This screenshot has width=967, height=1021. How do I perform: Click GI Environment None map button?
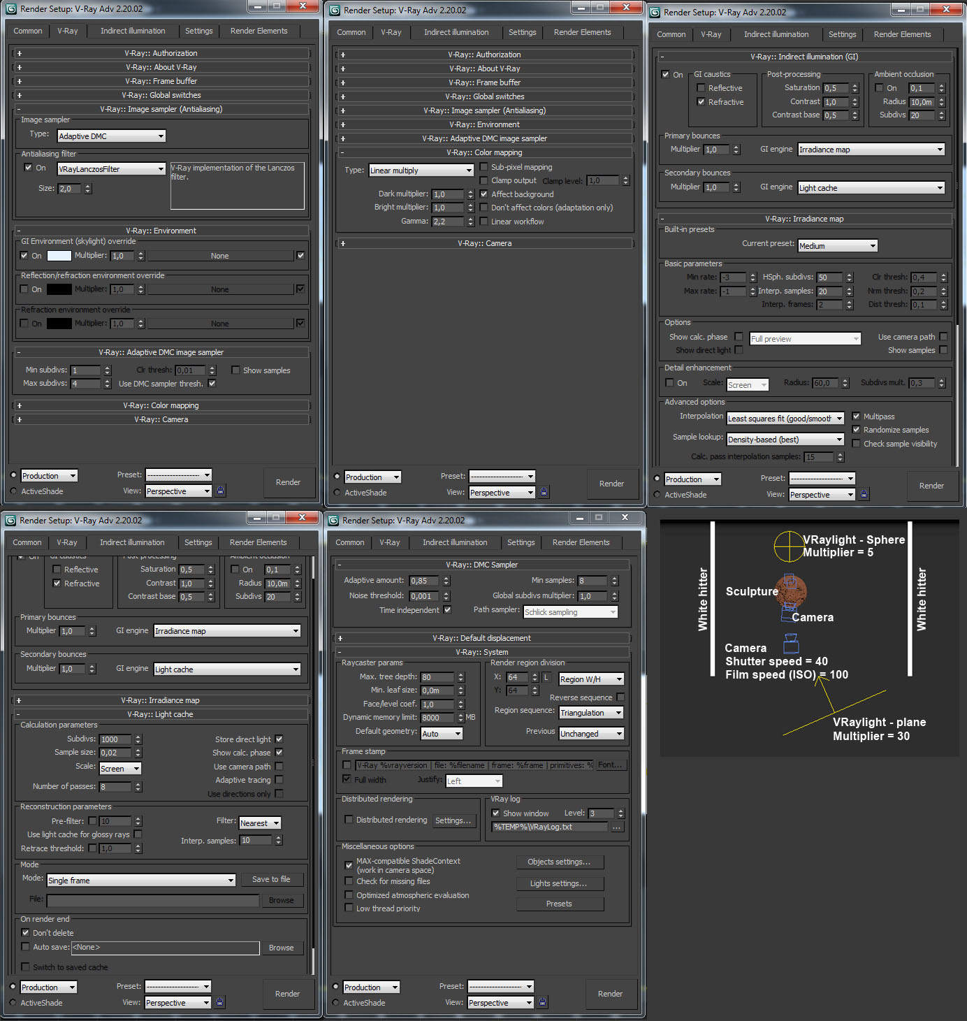(220, 256)
